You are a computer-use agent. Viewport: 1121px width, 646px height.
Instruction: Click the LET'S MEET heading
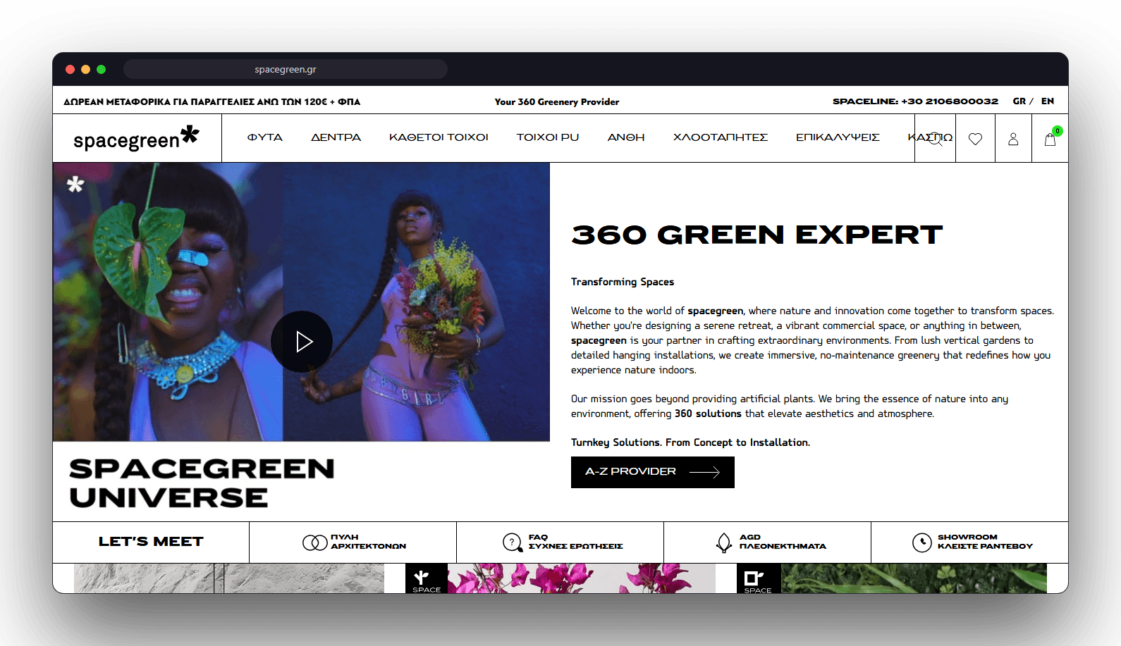tap(151, 542)
